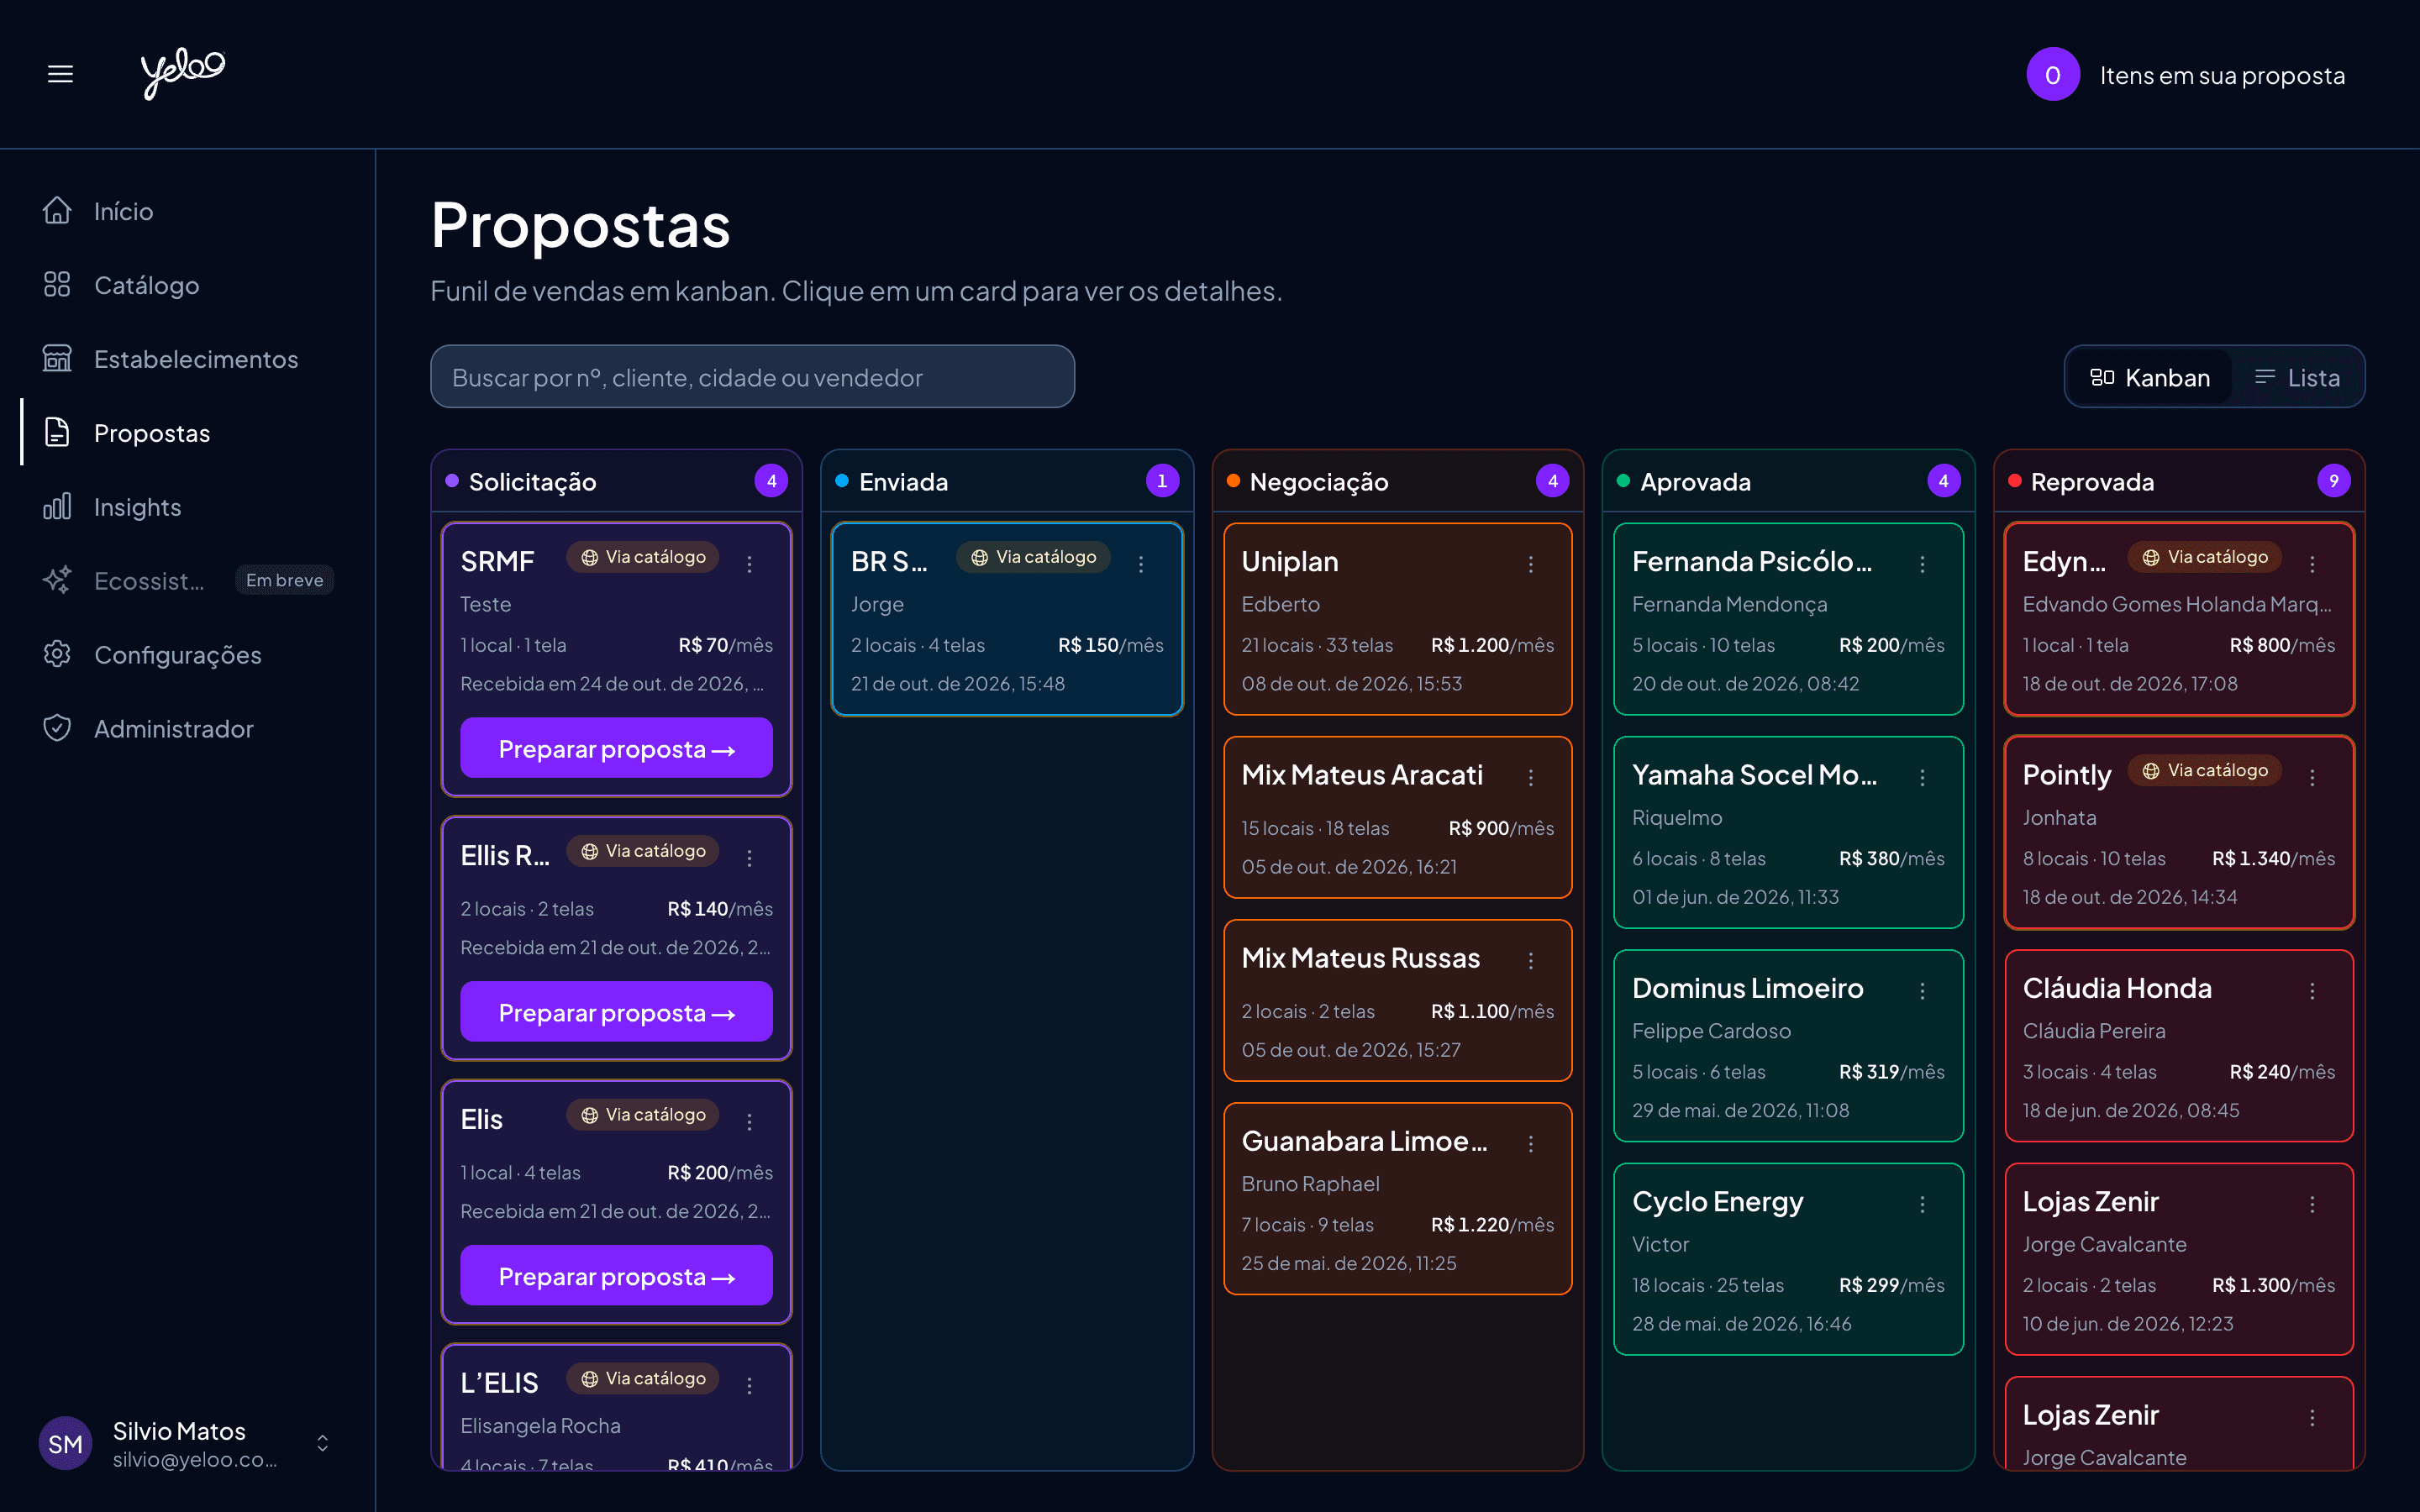Click Preparar proposta on Elis card
The width and height of the screenshot is (2420, 1512).
coord(616,1276)
